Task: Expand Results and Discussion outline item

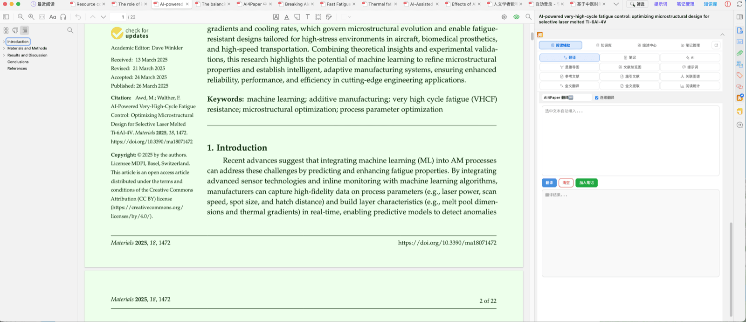Action: point(4,55)
